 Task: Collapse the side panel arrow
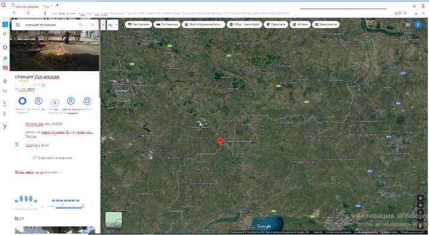tap(103, 25)
